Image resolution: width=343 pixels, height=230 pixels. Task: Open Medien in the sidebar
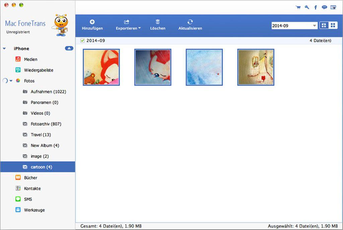click(x=30, y=59)
